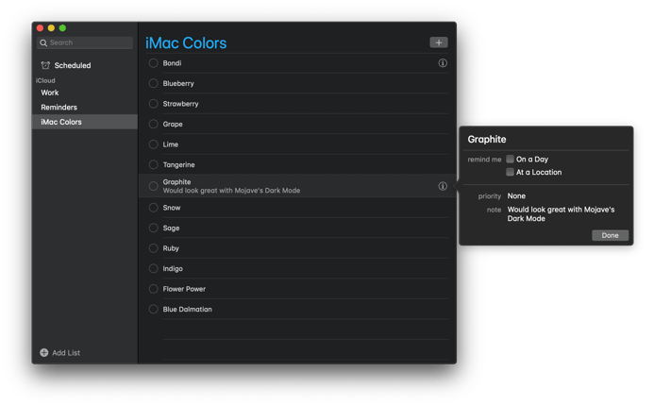Click the plus button to add a reminder

[x=439, y=42]
